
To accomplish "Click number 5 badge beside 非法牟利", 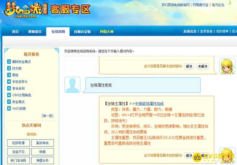I will (9, 88).
